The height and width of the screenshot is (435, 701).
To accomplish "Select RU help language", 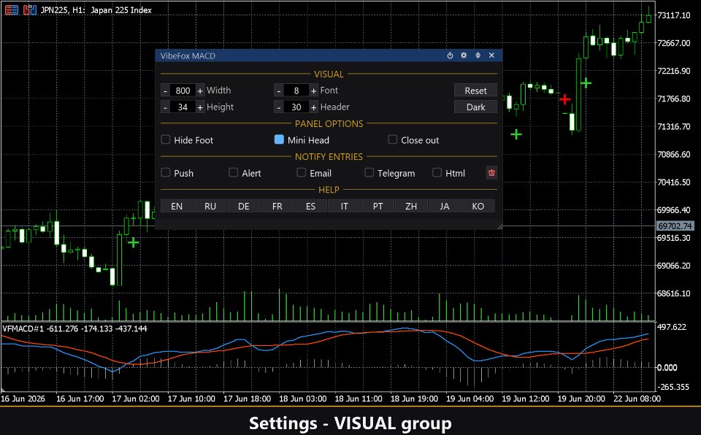I will coord(210,206).
